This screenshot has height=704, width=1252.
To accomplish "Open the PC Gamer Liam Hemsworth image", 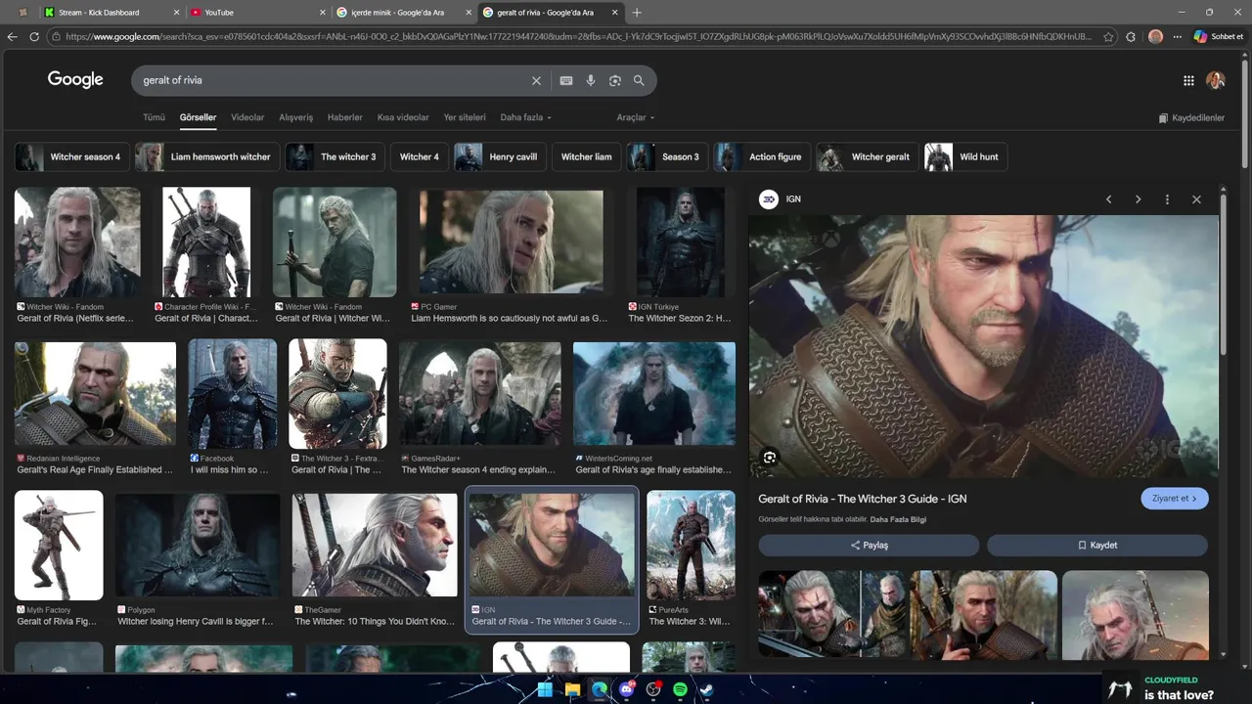I will point(512,242).
